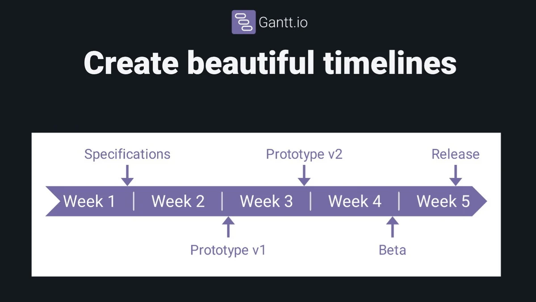Select the Week 1 timeline segment
The width and height of the screenshot is (536, 302).
pos(89,201)
